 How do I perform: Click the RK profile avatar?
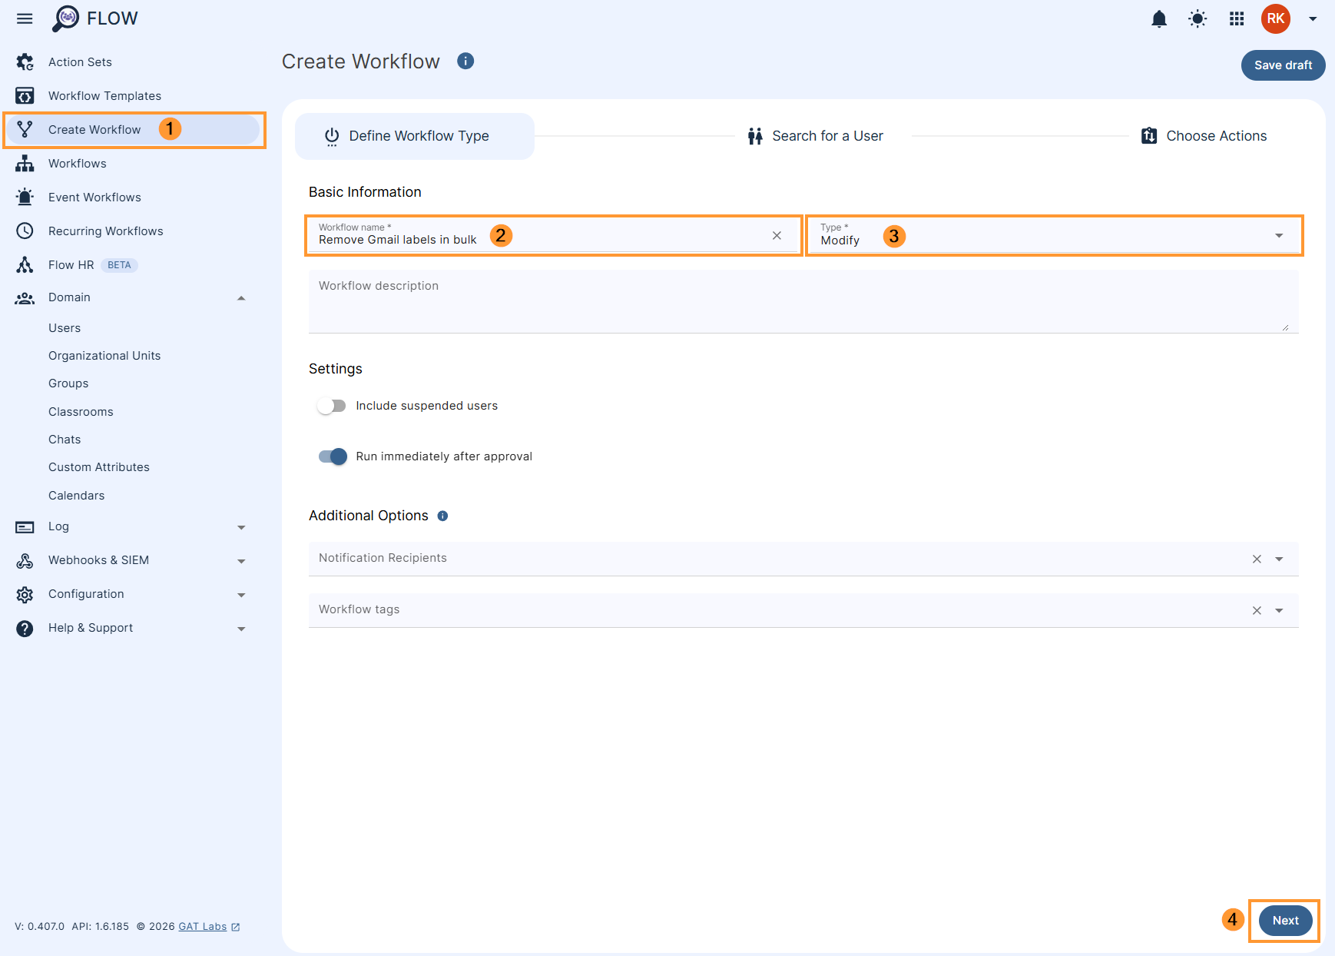pyautogui.click(x=1276, y=18)
